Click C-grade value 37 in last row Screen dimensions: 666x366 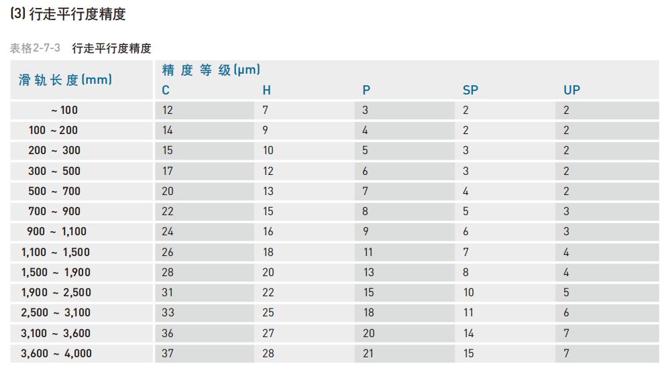point(168,353)
